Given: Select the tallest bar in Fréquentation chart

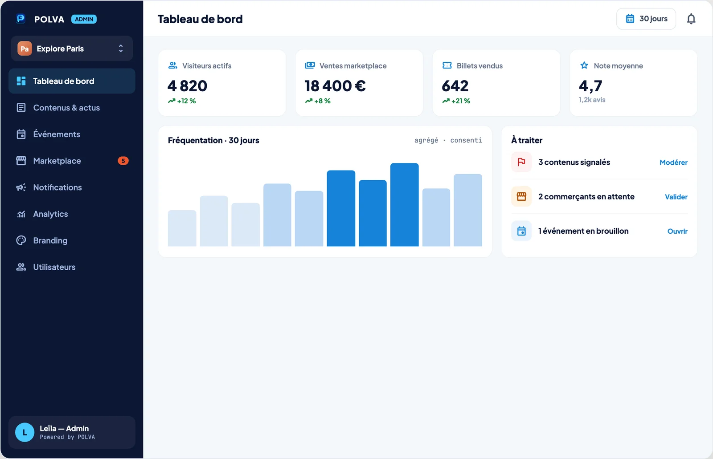Looking at the screenshot, I should pos(404,204).
